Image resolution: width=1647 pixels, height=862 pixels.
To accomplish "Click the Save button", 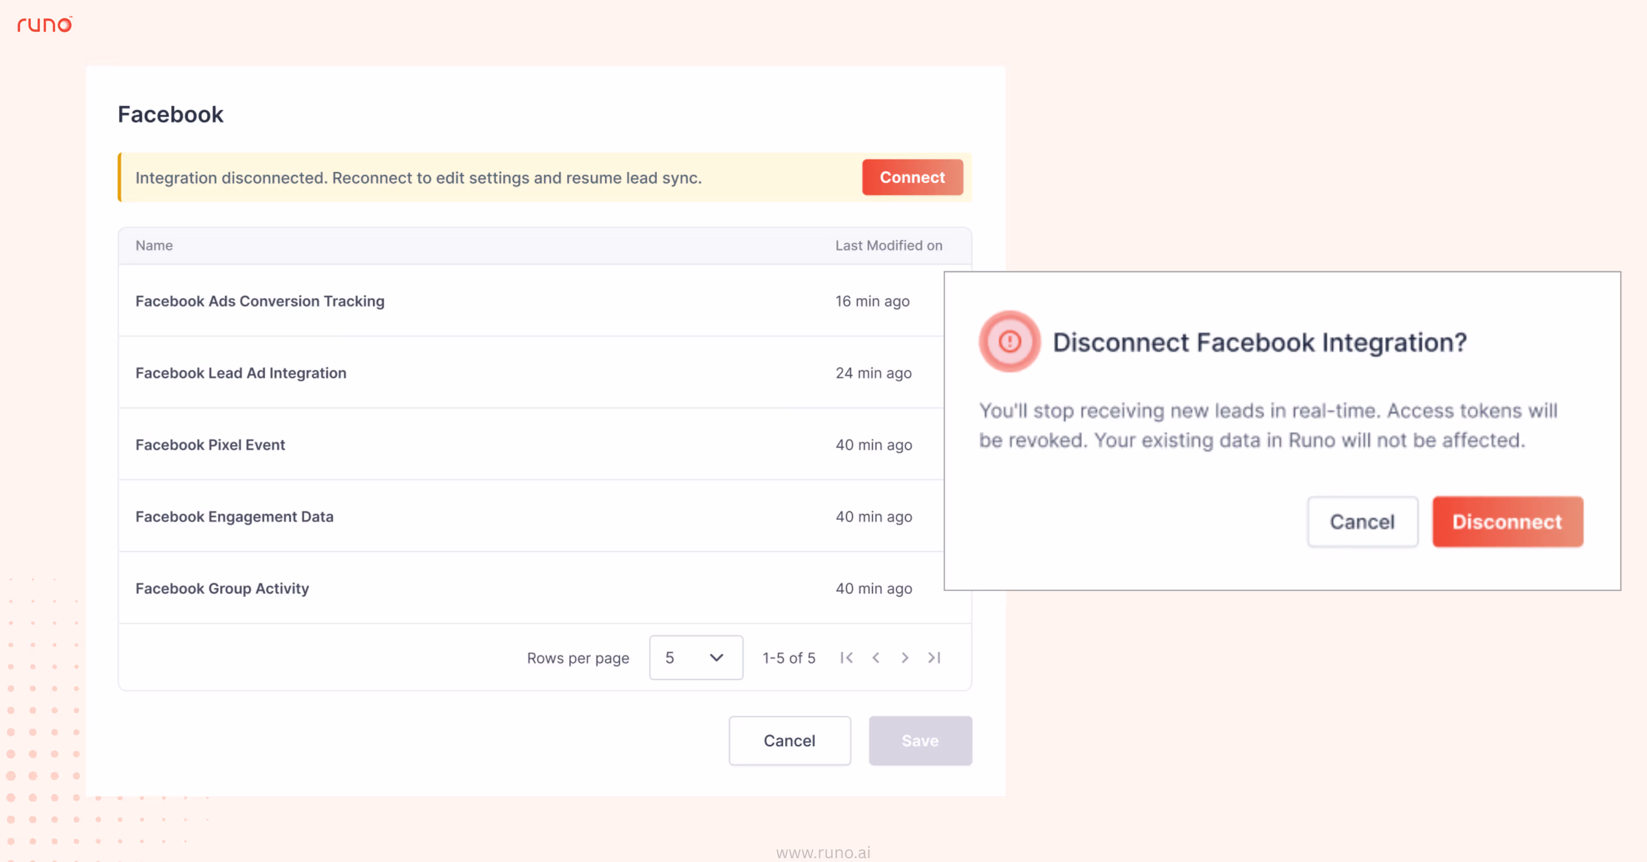I will [920, 740].
